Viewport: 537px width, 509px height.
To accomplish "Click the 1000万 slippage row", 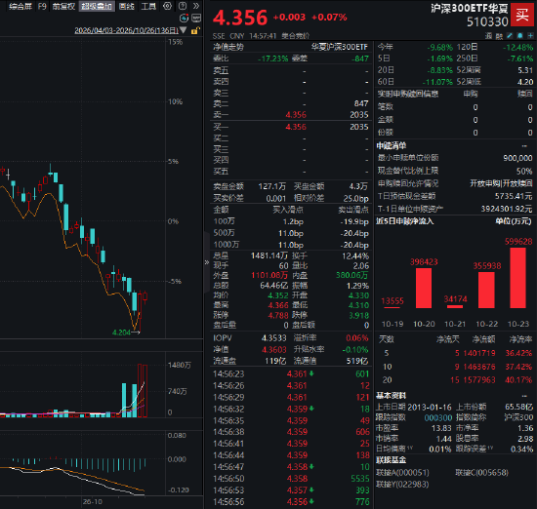I will pos(291,245).
